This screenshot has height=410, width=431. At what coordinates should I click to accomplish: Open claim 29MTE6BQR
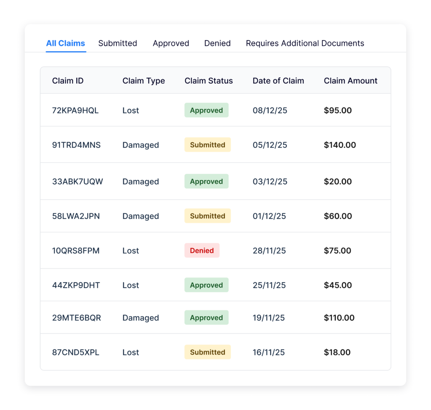76,318
